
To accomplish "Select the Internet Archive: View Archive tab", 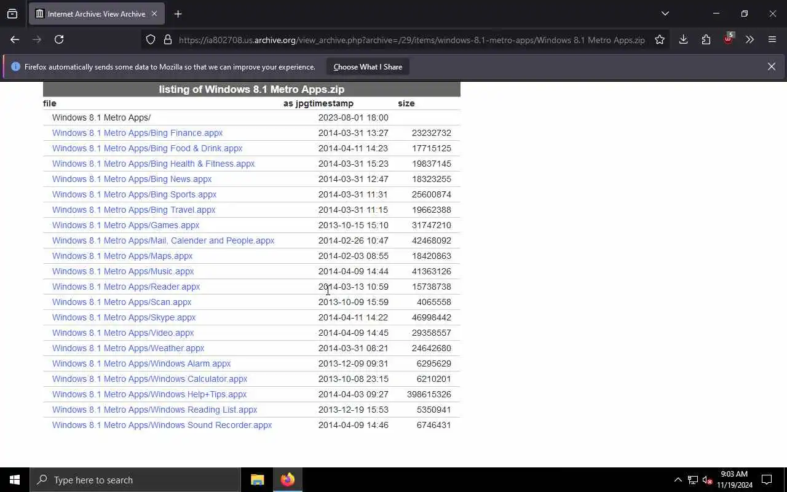I will pyautogui.click(x=97, y=14).
